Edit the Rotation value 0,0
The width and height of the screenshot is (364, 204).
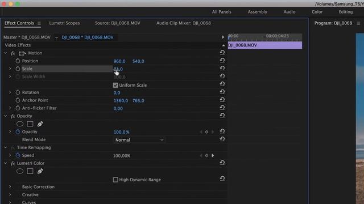click(x=117, y=93)
